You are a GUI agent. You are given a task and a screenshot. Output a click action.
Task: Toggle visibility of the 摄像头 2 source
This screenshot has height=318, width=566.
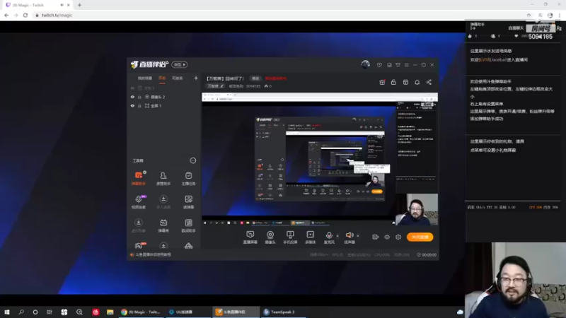(x=132, y=97)
